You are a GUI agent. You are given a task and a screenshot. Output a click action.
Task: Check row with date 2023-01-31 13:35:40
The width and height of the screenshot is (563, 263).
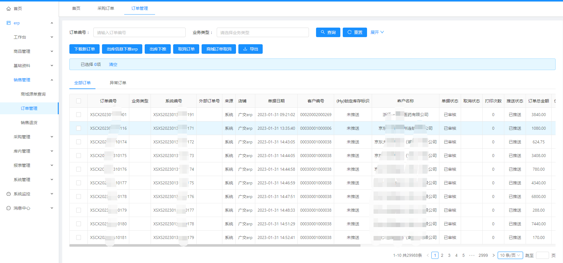click(79, 128)
